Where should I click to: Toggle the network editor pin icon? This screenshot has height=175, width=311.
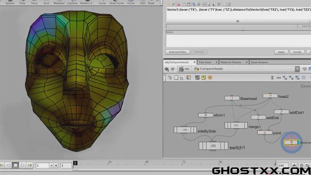304,69
